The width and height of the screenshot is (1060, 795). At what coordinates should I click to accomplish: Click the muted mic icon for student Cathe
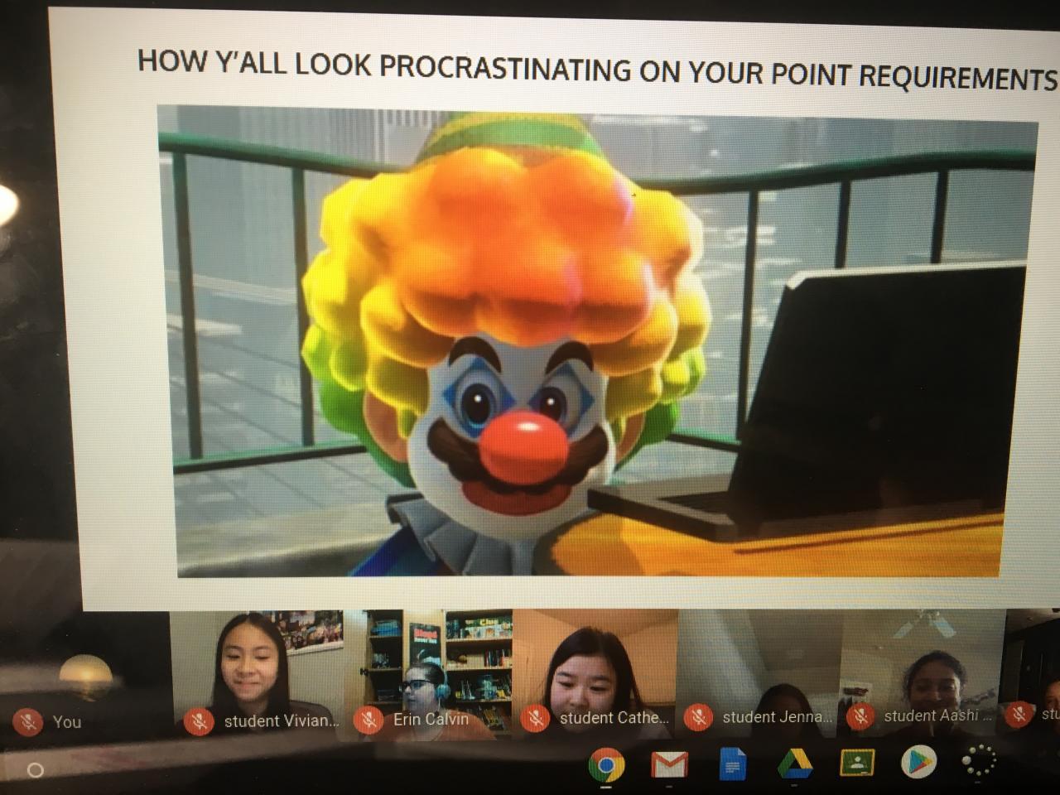click(x=536, y=718)
